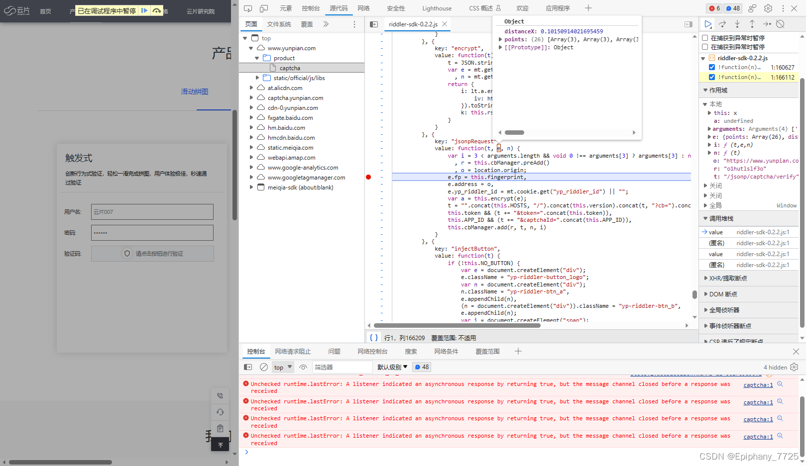Enable first pause on exceptions checkbox
This screenshot has height=466, width=806.
[705, 38]
